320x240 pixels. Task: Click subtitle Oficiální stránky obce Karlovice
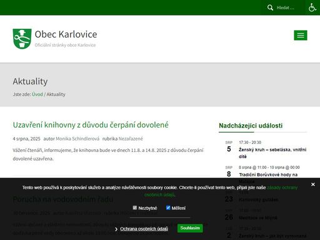[65, 45]
